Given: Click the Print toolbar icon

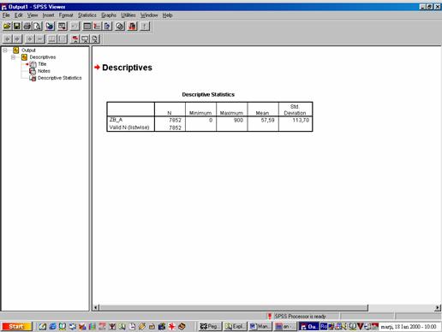Looking at the screenshot, I should 27,27.
